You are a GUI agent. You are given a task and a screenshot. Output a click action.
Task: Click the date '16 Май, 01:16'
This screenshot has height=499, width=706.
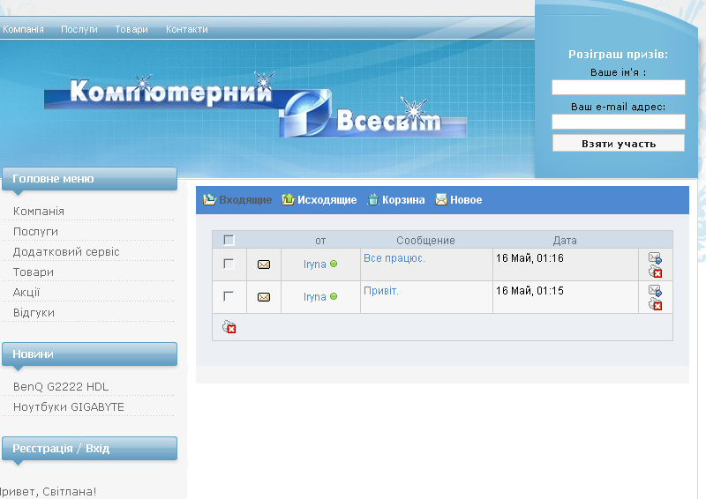pos(529,258)
